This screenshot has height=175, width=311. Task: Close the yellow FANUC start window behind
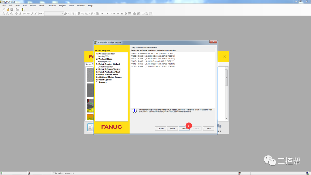tap(225, 56)
